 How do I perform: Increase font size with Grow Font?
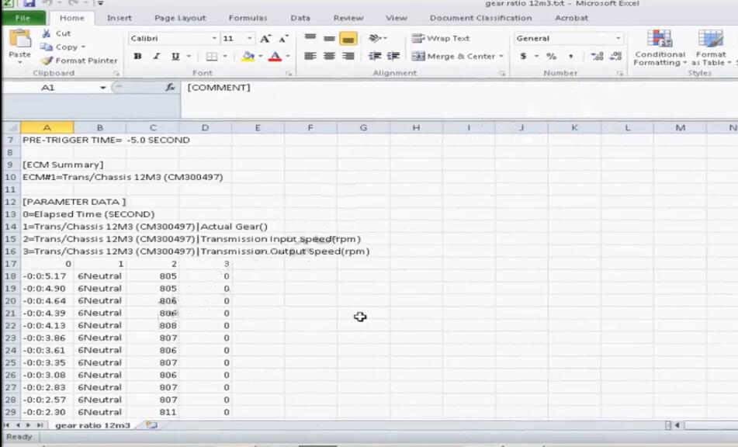[265, 39]
